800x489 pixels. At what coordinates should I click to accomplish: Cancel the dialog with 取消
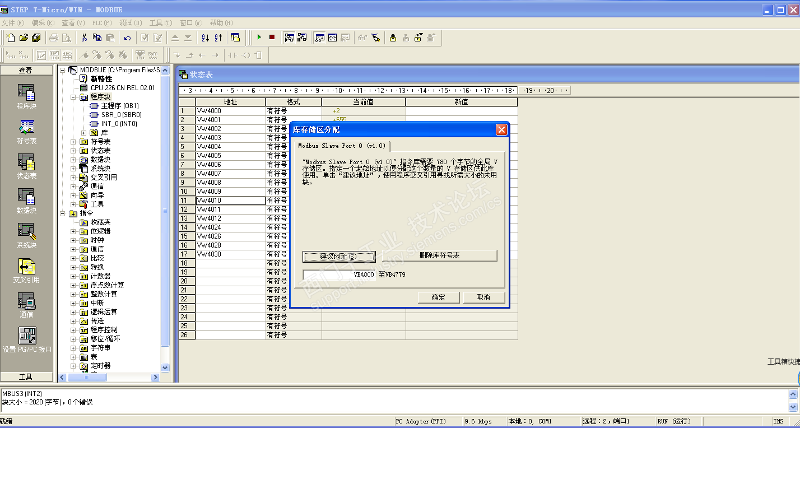click(x=484, y=297)
